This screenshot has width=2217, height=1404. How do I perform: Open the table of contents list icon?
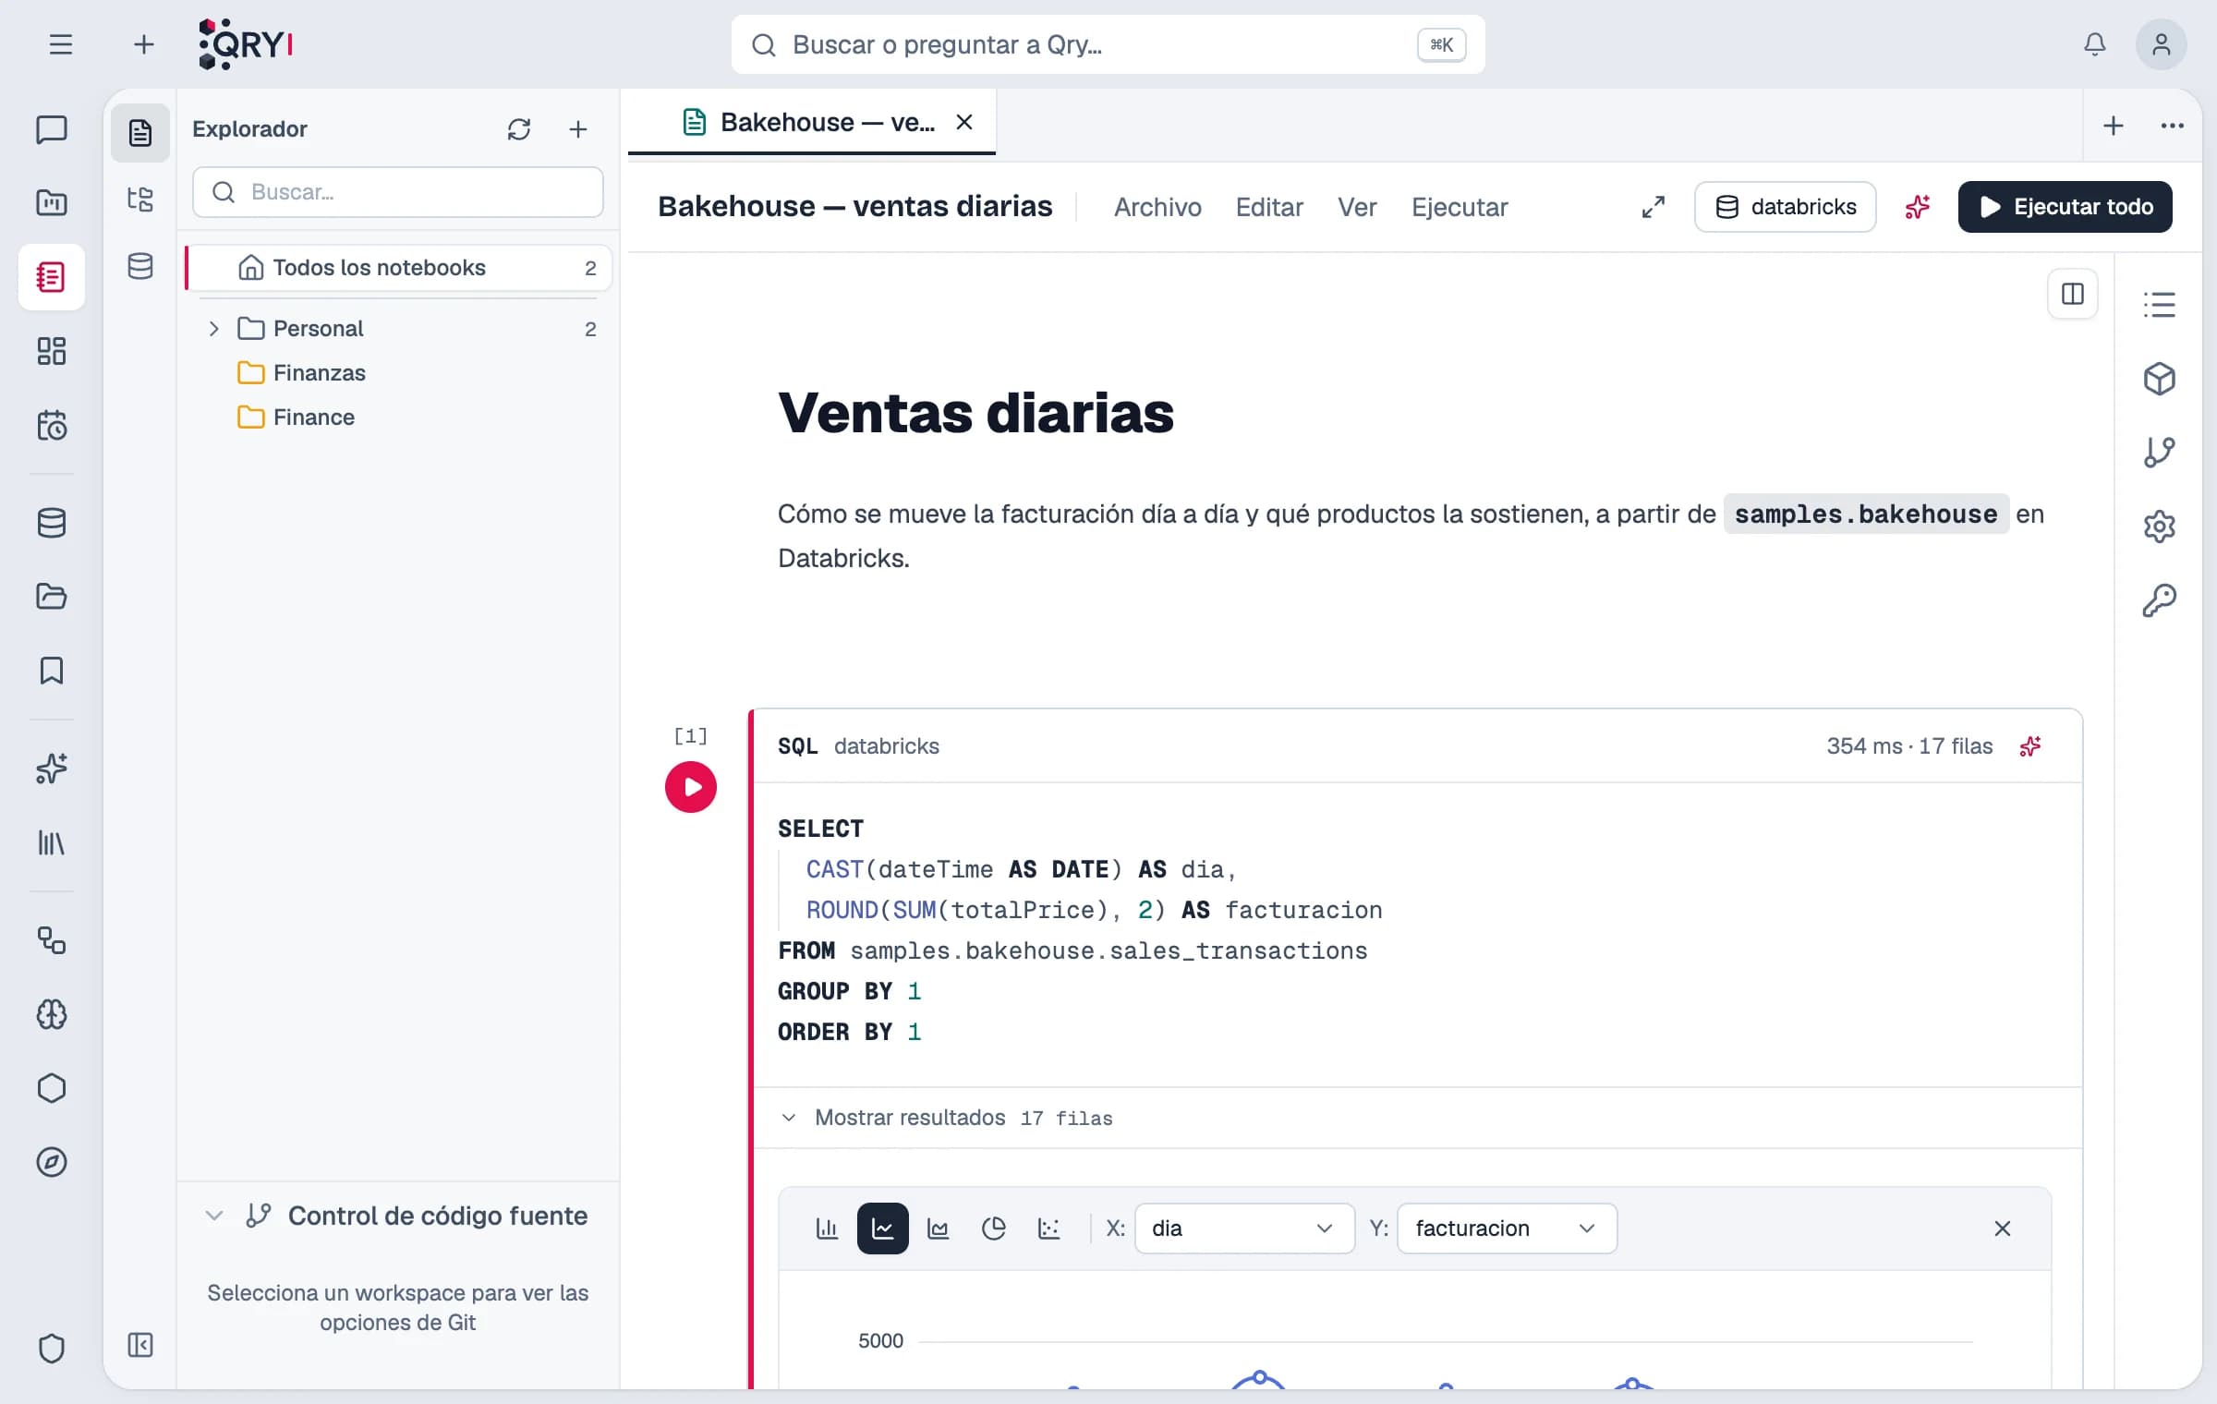(x=2160, y=305)
